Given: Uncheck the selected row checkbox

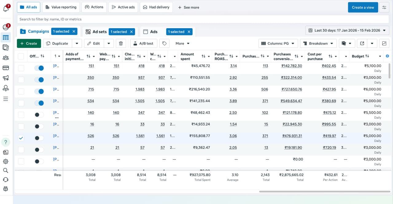Looking at the screenshot, I should (21, 138).
